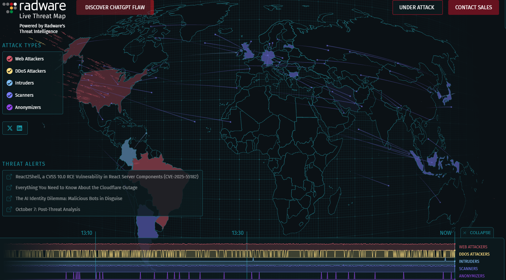This screenshot has width=506, height=280.
Task: Disable the Anonymizers filter
Action: tap(9, 107)
